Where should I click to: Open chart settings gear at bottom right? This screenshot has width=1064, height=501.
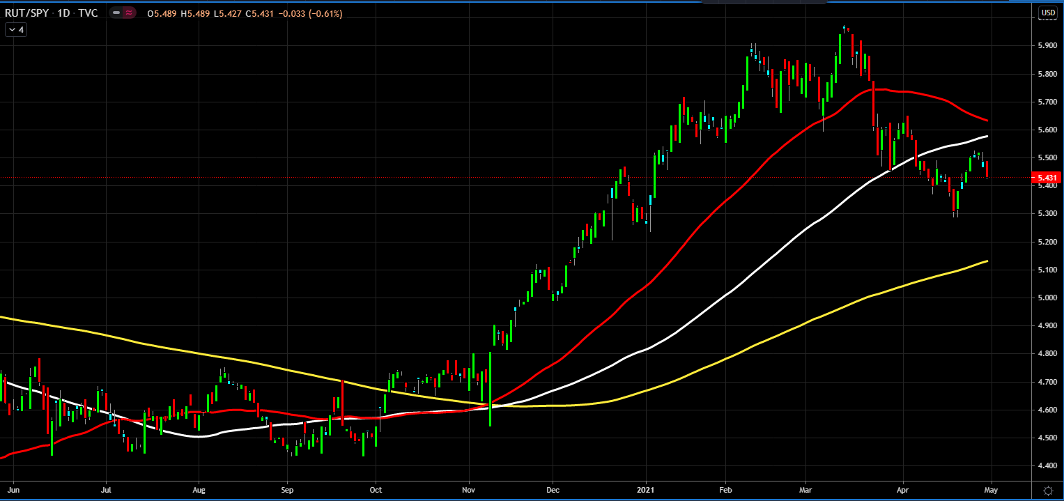(1048, 491)
